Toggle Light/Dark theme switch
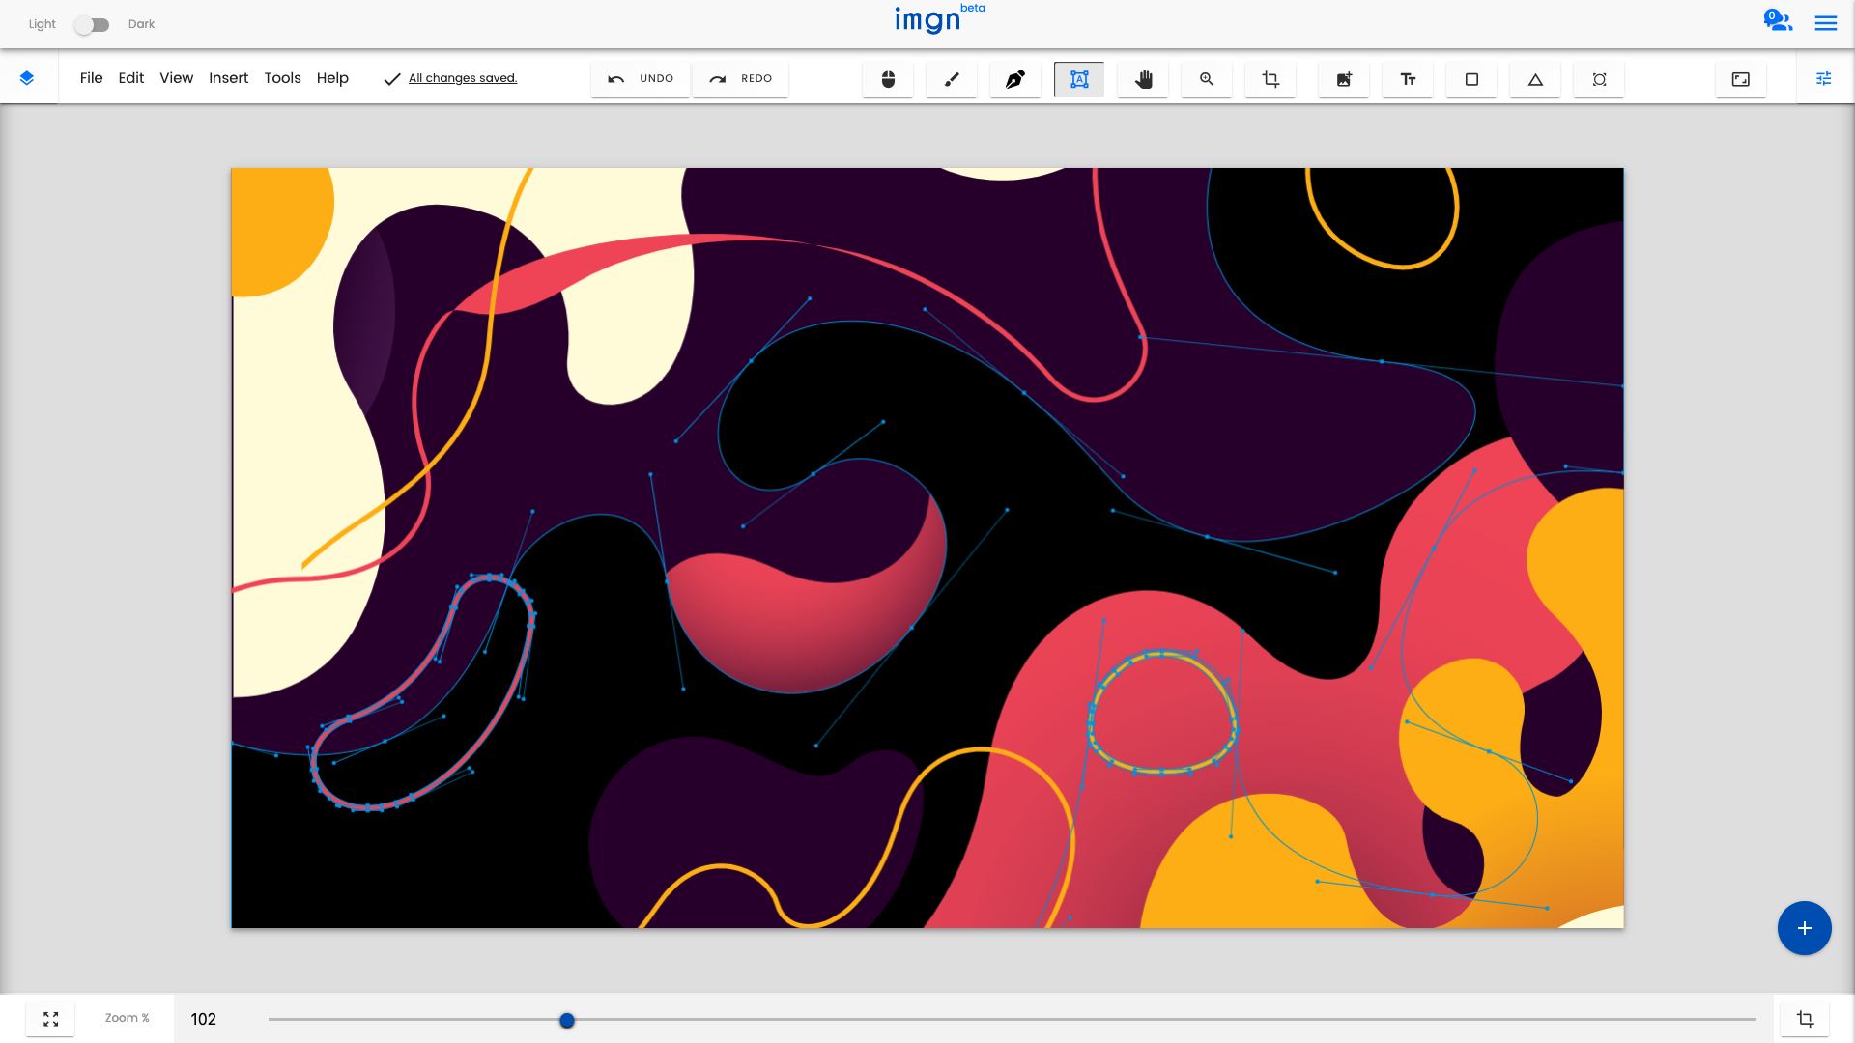Image resolution: width=1855 pixels, height=1043 pixels. [x=92, y=25]
